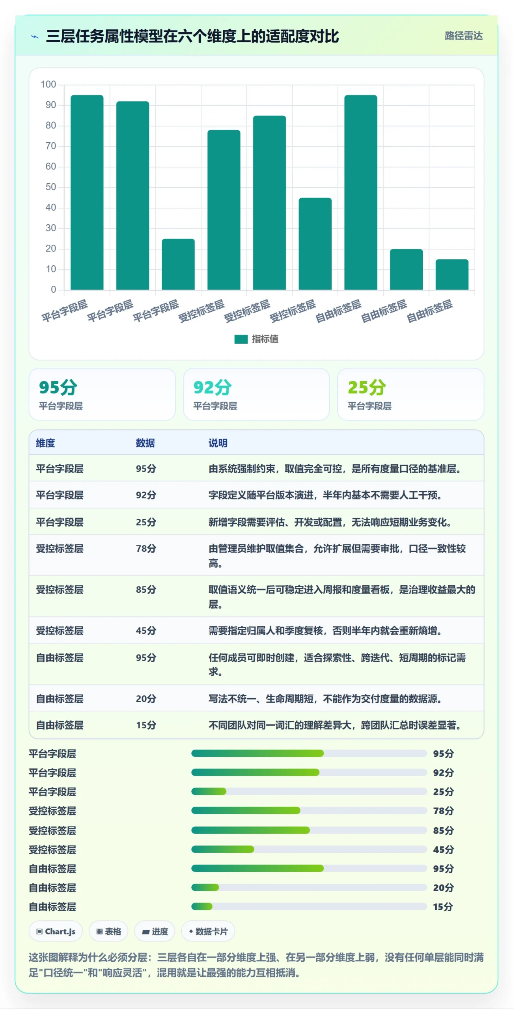Click the 78分 value in the table
This screenshot has width=513, height=1009.
146,549
